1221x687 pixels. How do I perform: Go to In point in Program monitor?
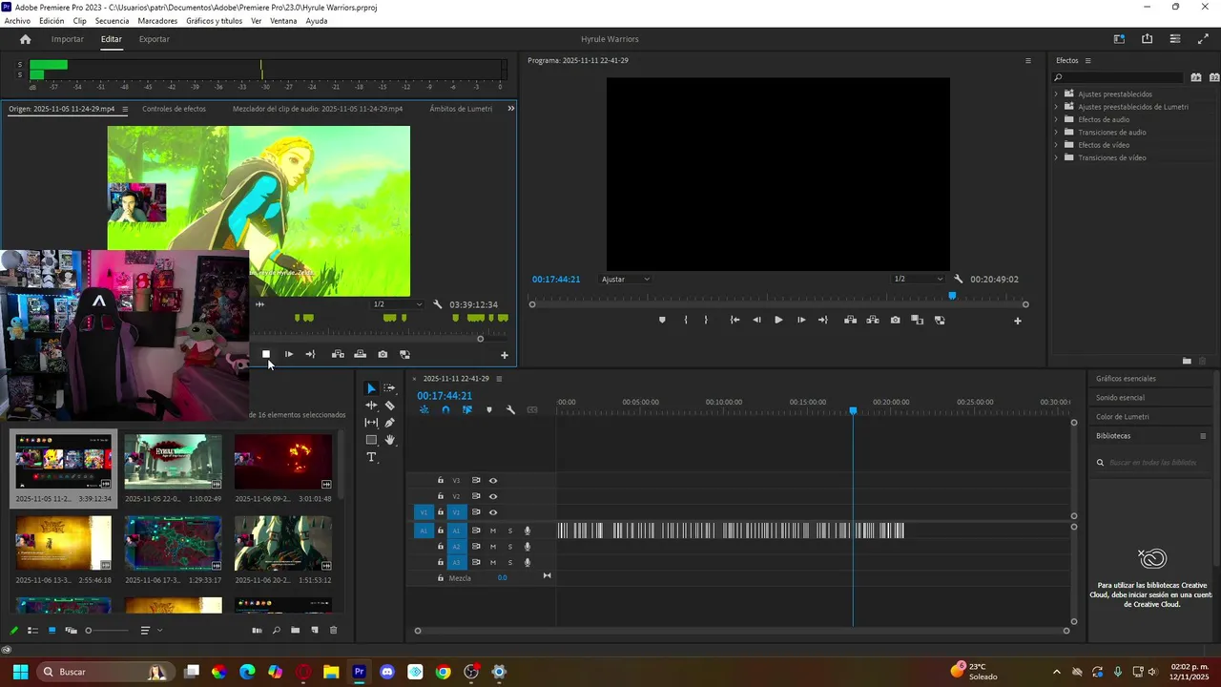point(735,321)
